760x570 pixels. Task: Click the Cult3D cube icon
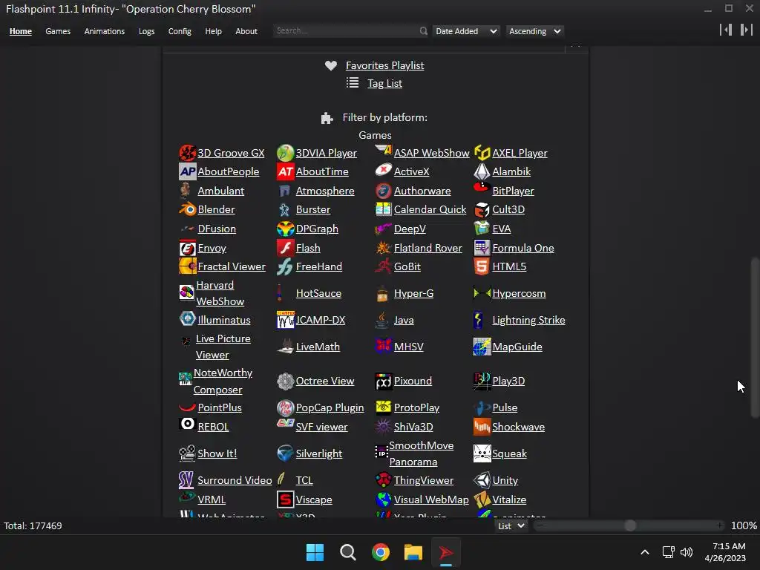pos(482,209)
